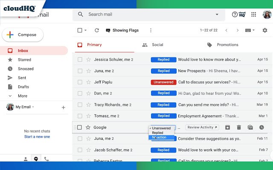Open the Replied flag on Jessica Schuler
273x170 pixels.
163,59
